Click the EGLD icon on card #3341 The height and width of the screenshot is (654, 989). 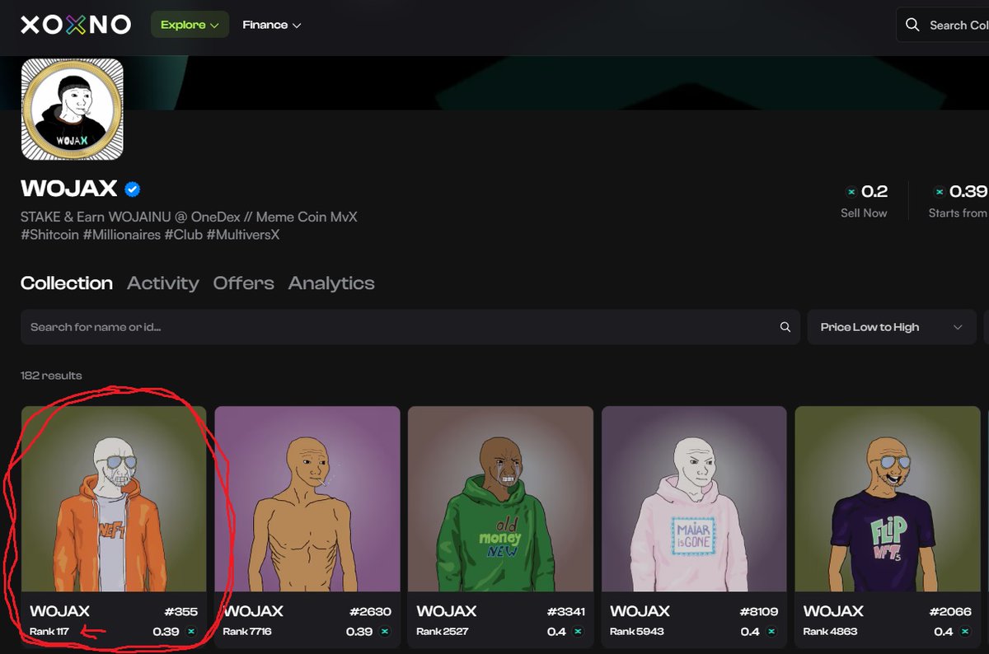(x=578, y=632)
